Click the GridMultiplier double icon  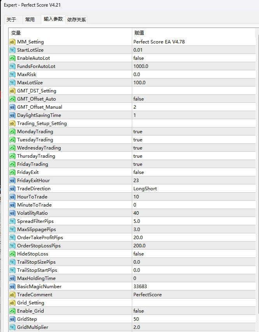[12, 327]
